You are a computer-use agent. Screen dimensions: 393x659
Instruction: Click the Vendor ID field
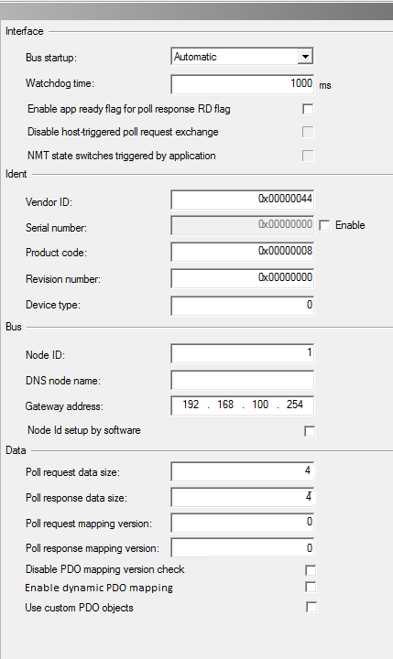tap(243, 200)
